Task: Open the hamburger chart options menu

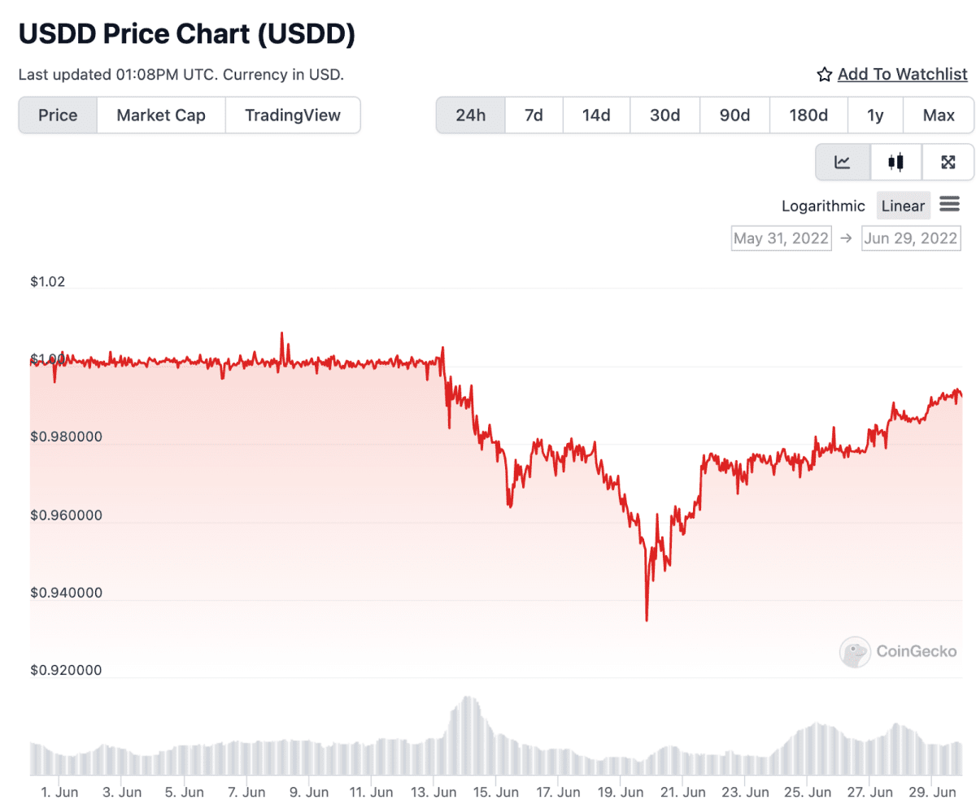Action: tap(949, 205)
